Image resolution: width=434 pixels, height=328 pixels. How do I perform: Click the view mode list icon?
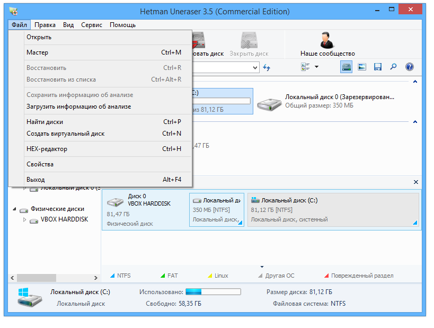click(305, 67)
